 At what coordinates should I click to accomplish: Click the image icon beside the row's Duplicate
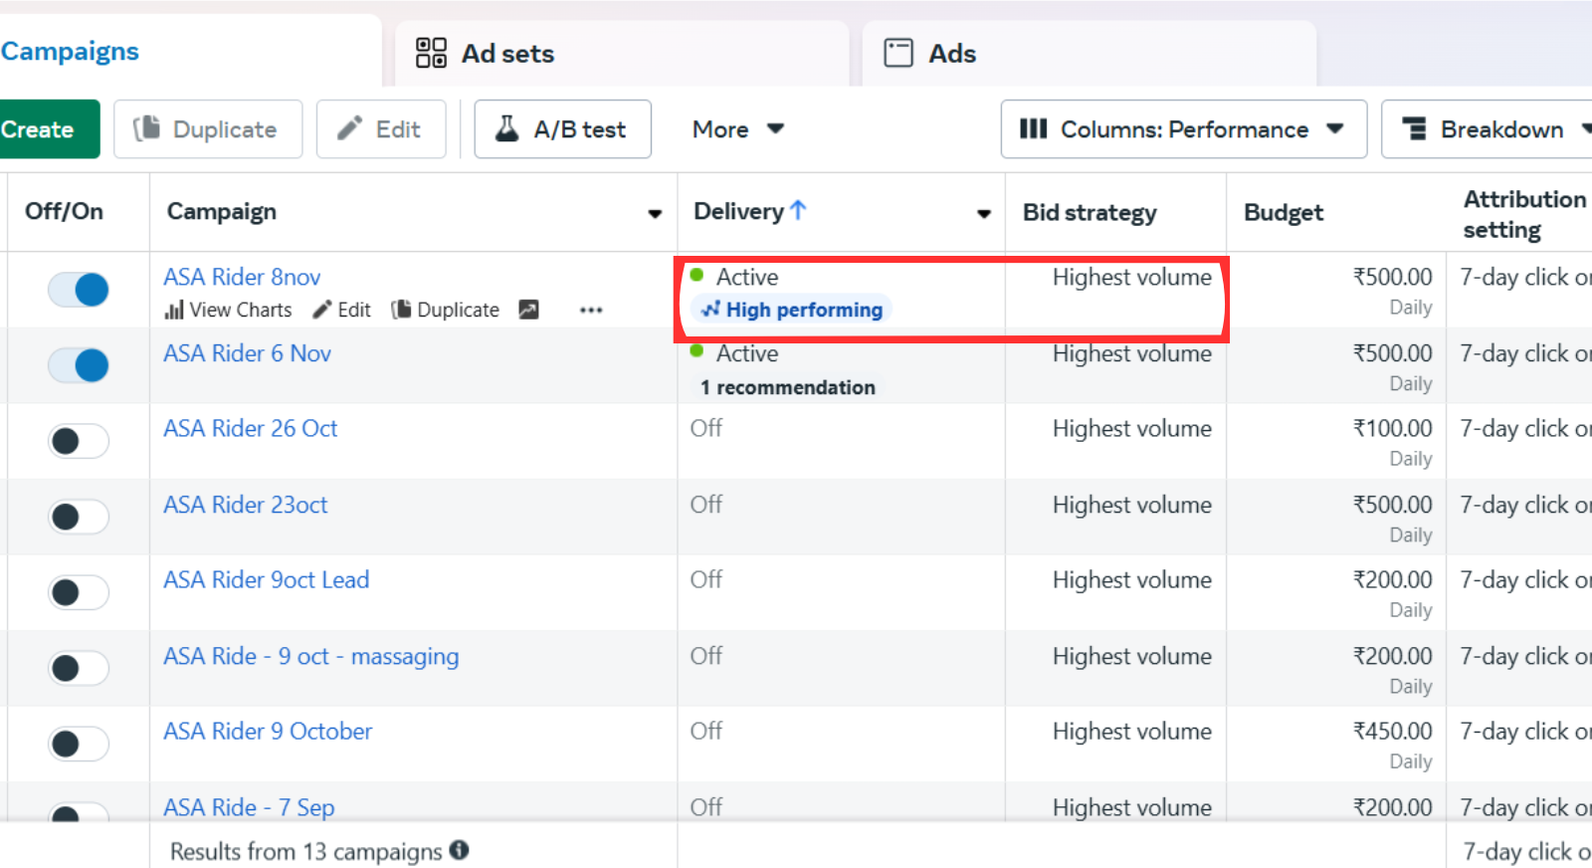[x=528, y=311]
